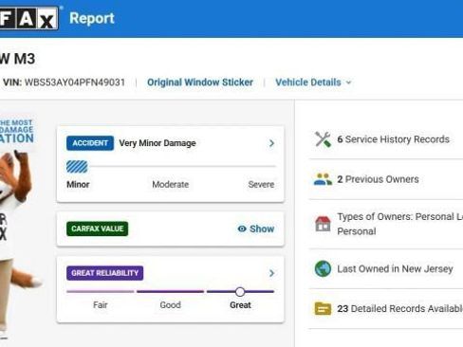The width and height of the screenshot is (463, 347).
Task: Click the CARFAX logo in the header
Action: (x=29, y=18)
